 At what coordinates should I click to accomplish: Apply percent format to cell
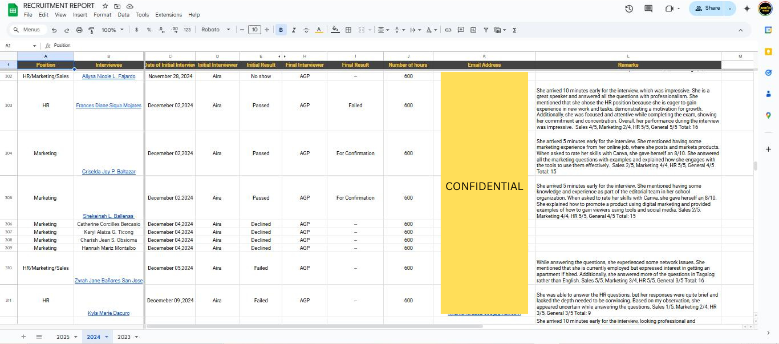(x=149, y=30)
